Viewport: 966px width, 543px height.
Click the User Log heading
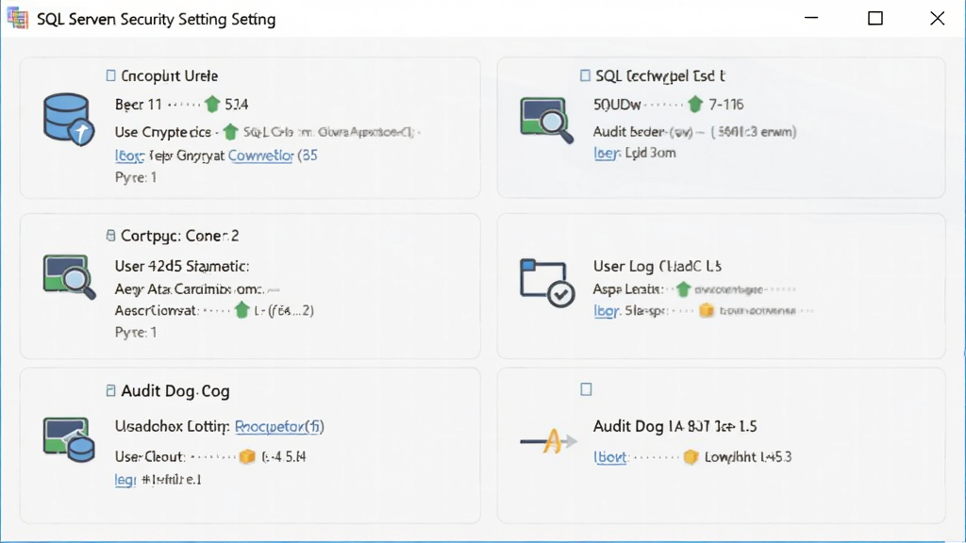[x=658, y=266]
